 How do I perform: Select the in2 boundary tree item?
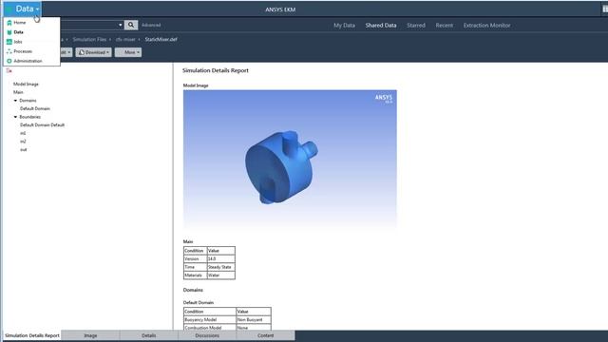tap(23, 142)
